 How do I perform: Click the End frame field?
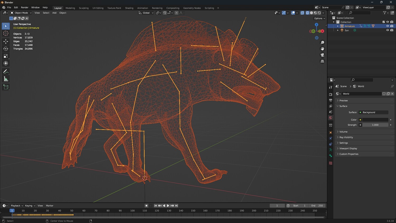pyautogui.click(x=318, y=206)
